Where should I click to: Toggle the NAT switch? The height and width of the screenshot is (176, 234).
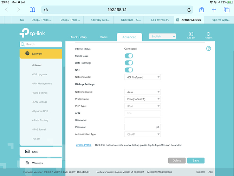[x=129, y=70]
